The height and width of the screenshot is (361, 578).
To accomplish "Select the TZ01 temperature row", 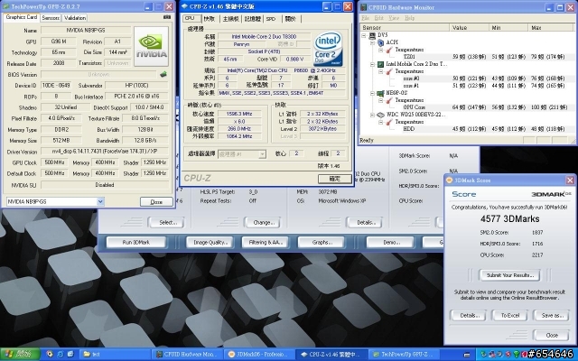I will tap(468, 57).
